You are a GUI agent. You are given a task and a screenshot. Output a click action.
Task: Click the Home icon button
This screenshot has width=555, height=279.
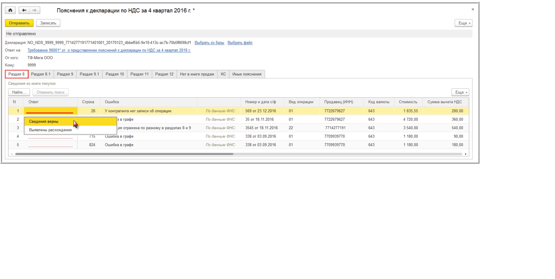tap(10, 10)
